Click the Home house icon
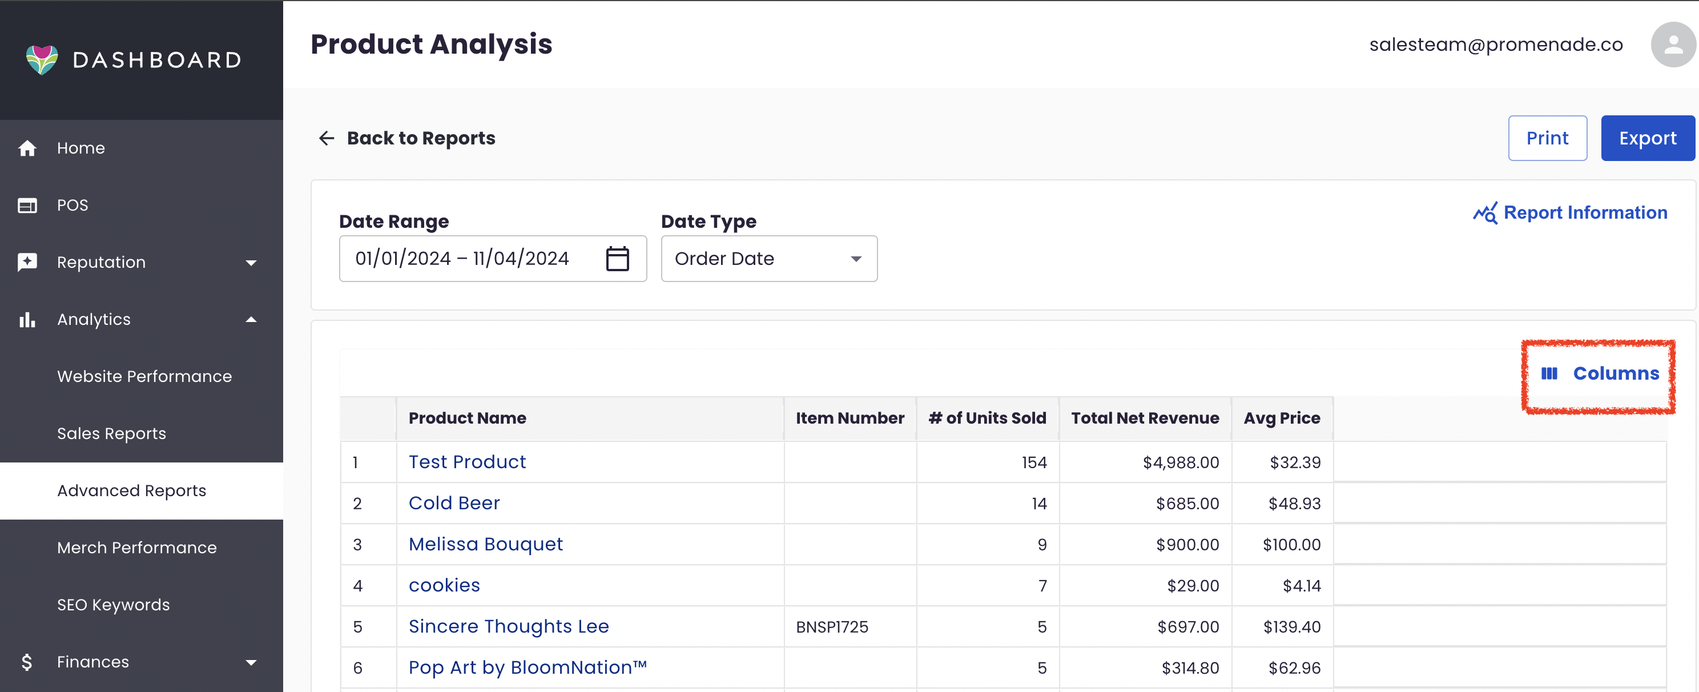This screenshot has height=692, width=1699. click(x=27, y=148)
